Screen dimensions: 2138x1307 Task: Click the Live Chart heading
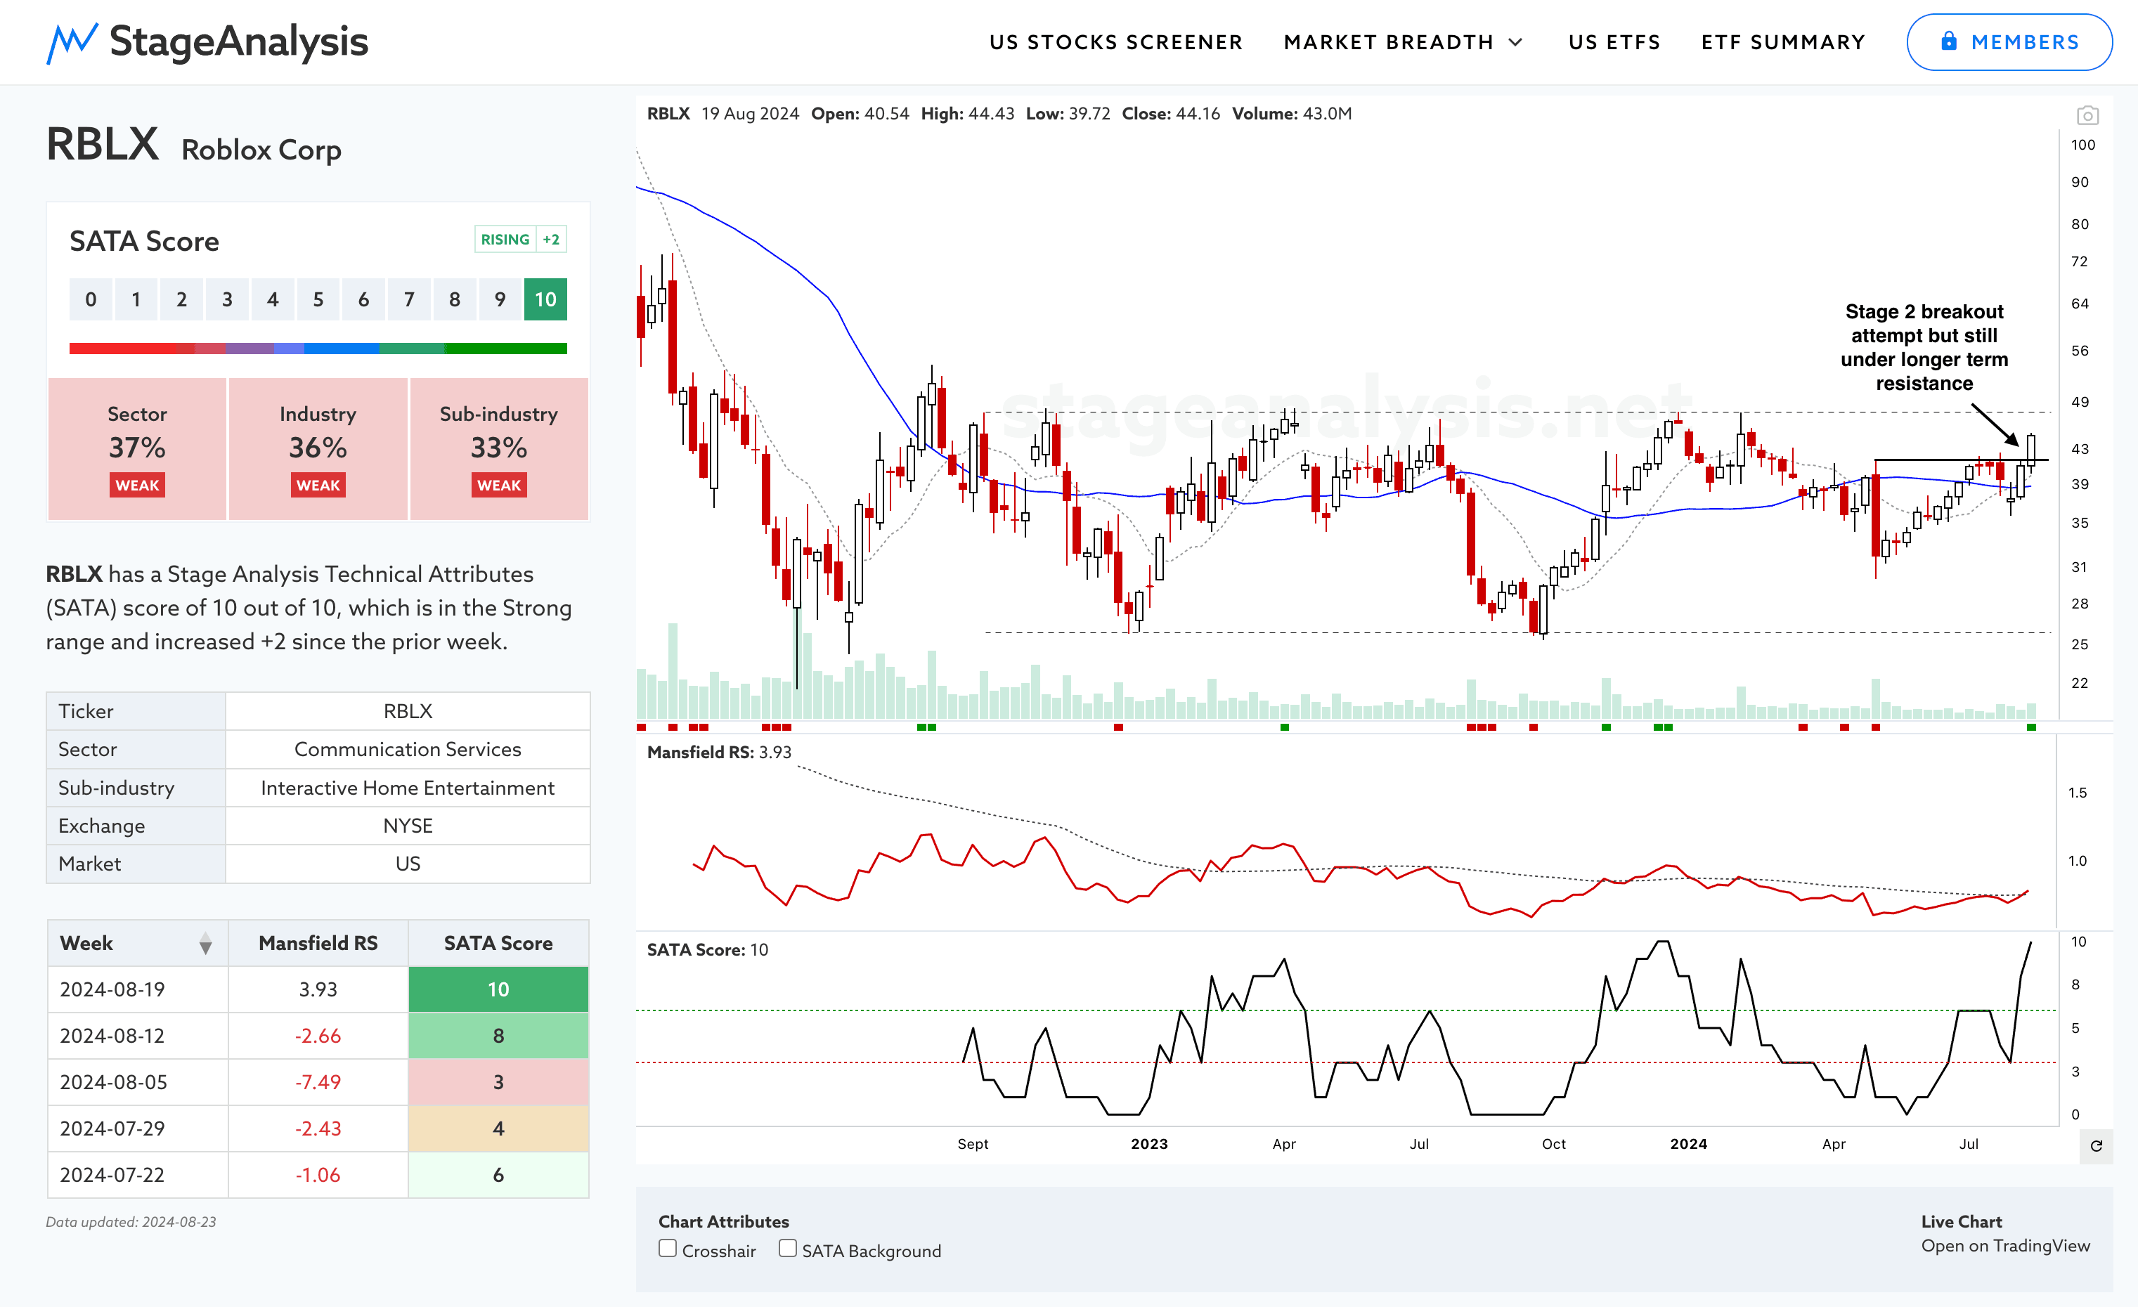(x=1961, y=1221)
